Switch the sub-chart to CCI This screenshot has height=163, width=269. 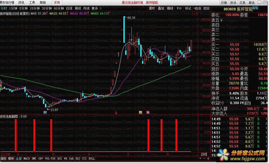(x=84, y=159)
